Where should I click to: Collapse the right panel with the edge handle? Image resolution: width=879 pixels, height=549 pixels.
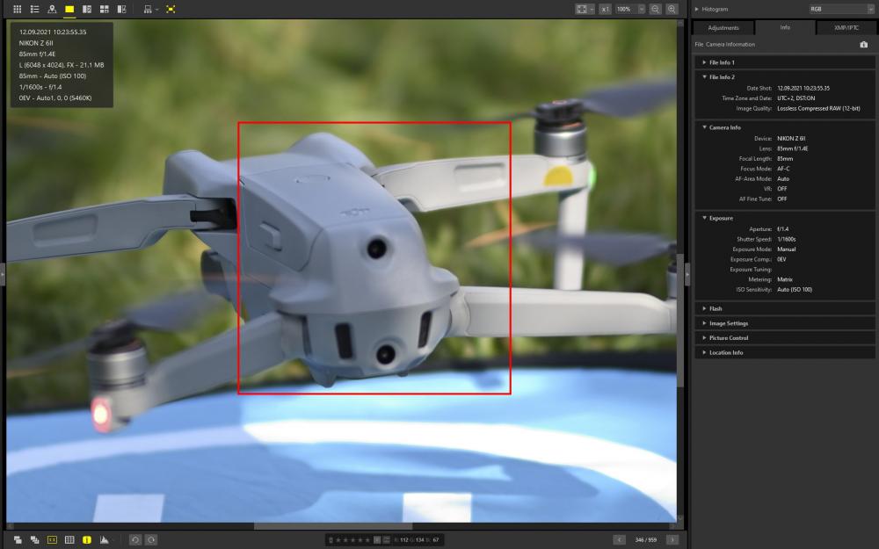(687, 274)
